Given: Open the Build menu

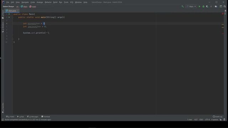Looking at the screenshot, I should [55, 2].
